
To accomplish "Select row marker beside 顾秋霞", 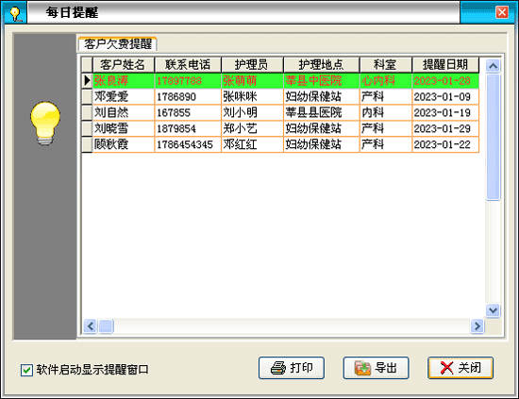I will [87, 144].
